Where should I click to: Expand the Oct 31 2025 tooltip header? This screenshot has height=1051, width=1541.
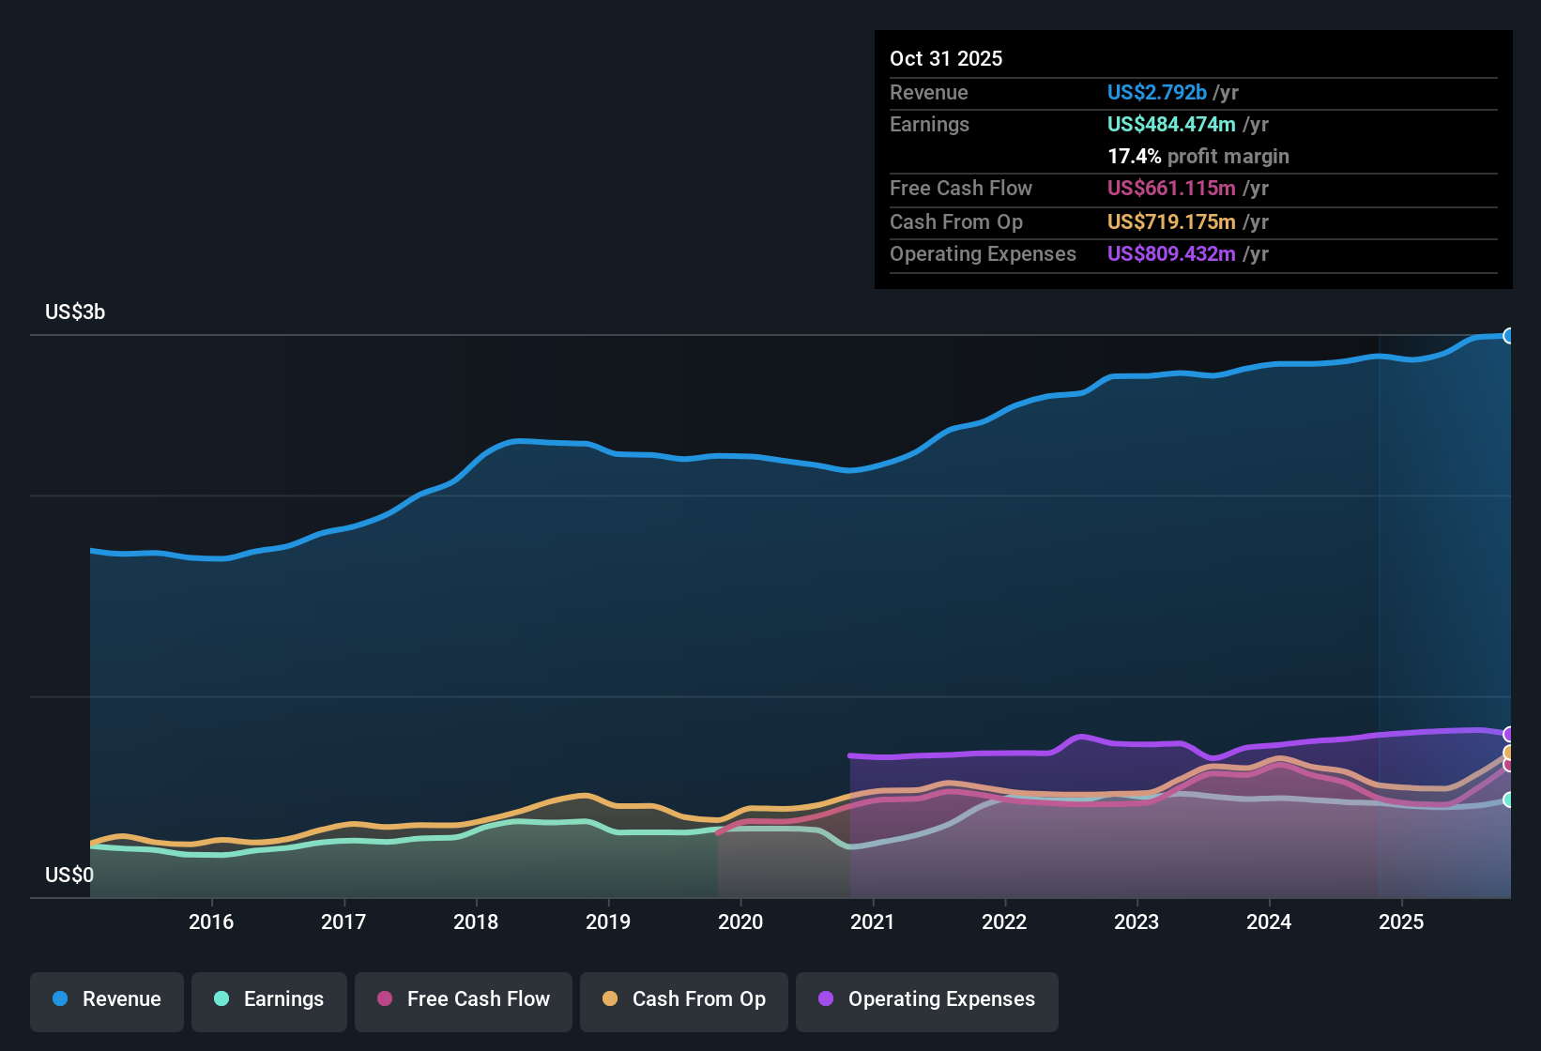pyautogui.click(x=945, y=58)
